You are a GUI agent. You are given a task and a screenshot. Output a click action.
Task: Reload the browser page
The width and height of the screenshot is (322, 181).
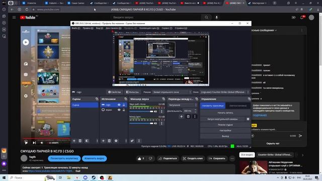(x=27, y=10)
